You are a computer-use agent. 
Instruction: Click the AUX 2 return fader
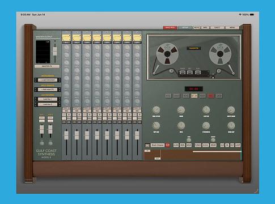pos(50,129)
